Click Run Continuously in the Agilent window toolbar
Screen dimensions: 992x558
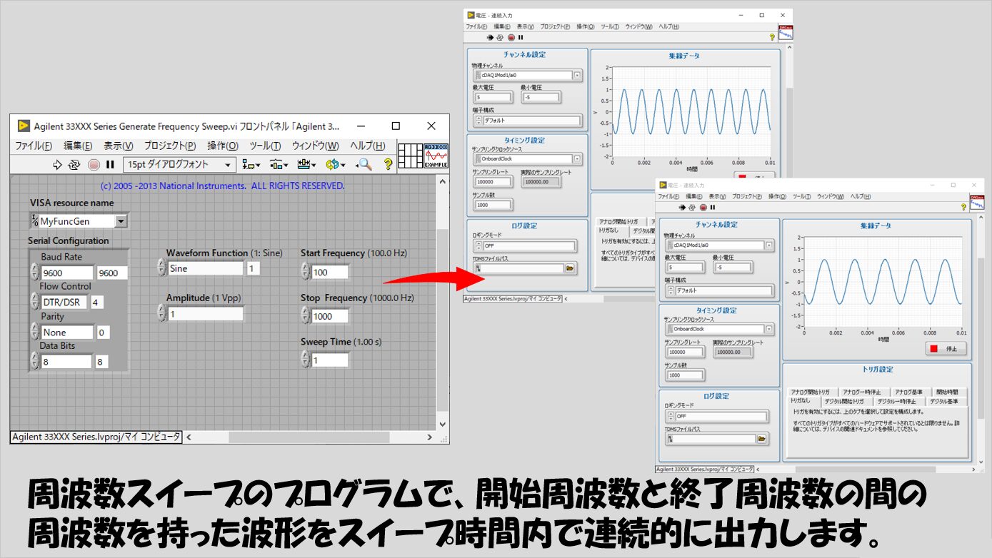click(74, 165)
